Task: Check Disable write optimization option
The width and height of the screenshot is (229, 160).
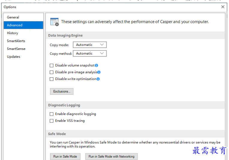Action: [52, 79]
